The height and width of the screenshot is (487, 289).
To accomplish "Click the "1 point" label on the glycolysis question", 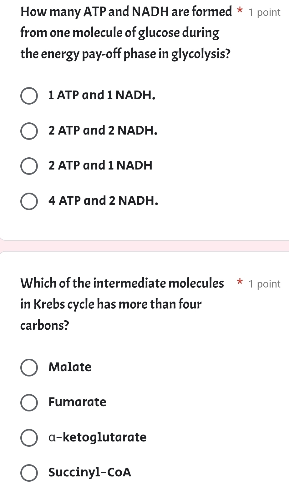I will click(265, 12).
